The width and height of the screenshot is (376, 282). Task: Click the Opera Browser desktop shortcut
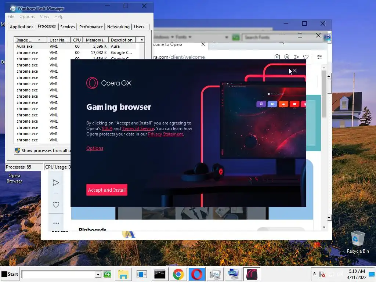click(14, 178)
